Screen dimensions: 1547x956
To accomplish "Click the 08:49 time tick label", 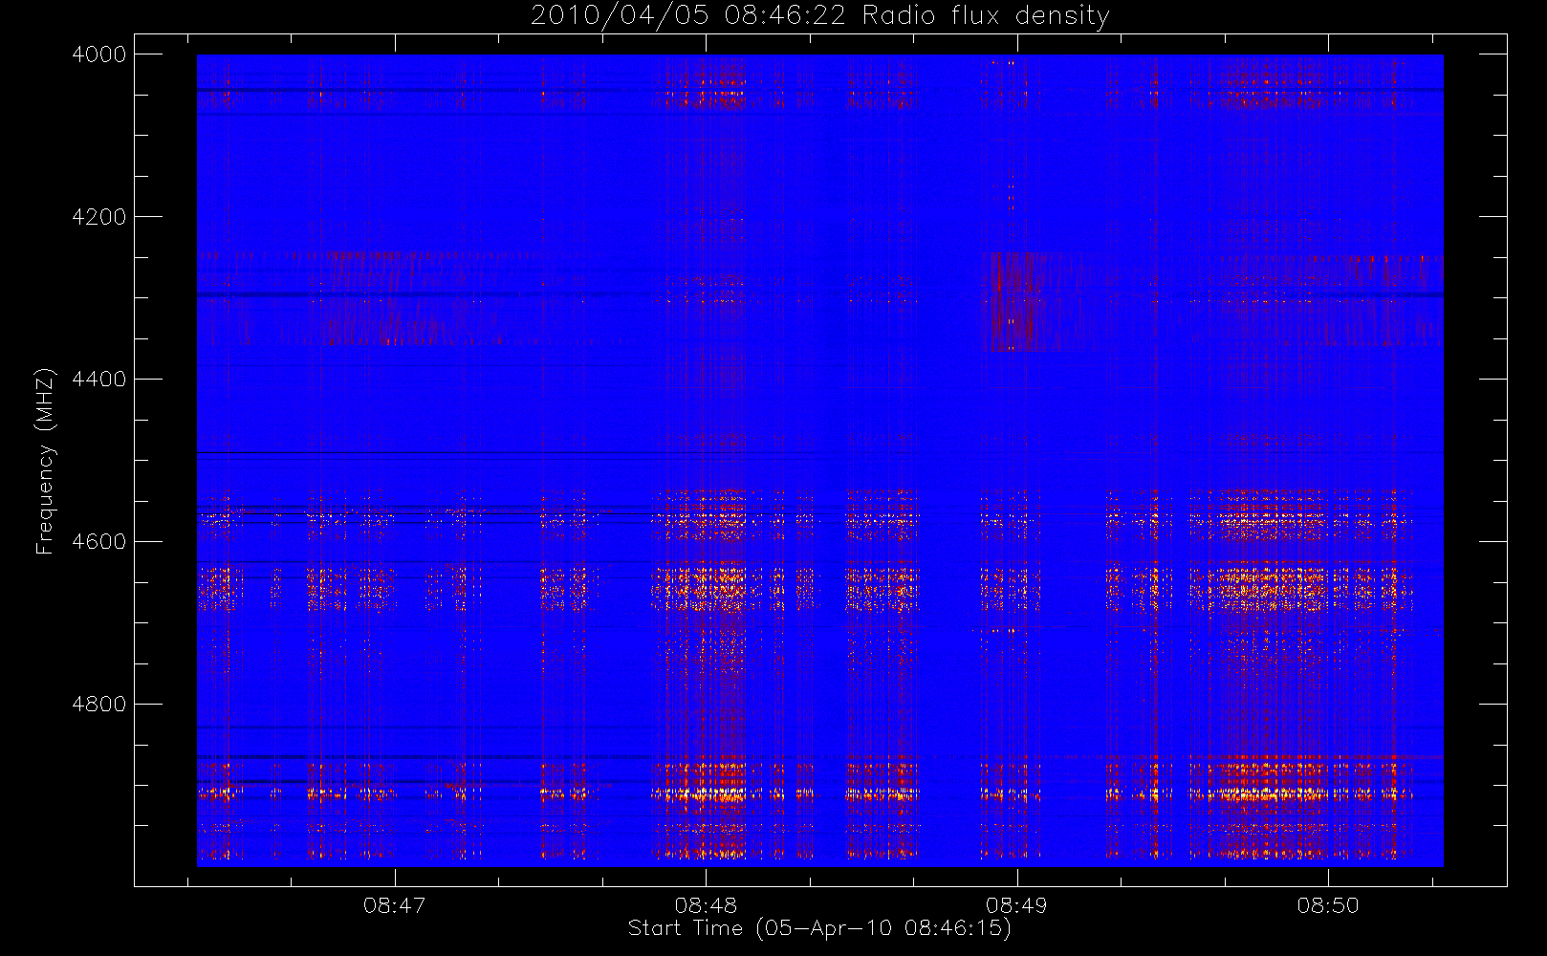I will 1016,905.
